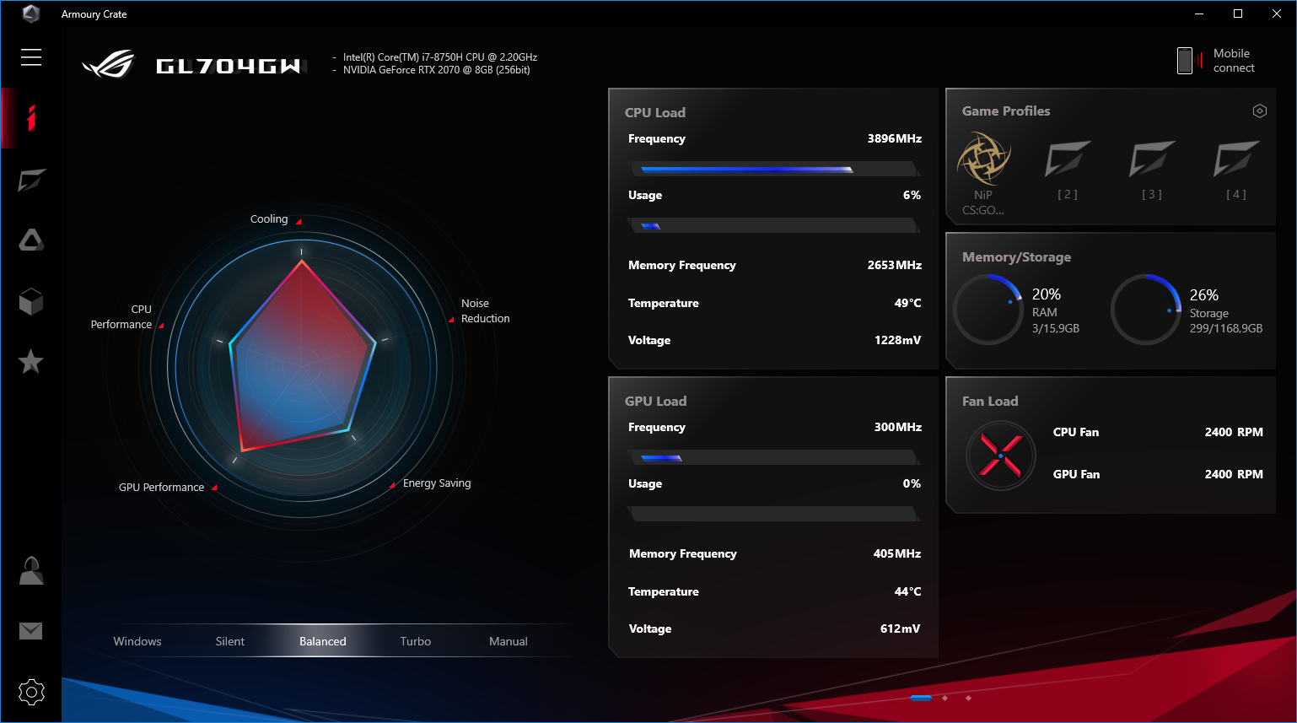The image size is (1297, 723).
Task: Open the star Featured sidebar icon
Action: [x=31, y=362]
